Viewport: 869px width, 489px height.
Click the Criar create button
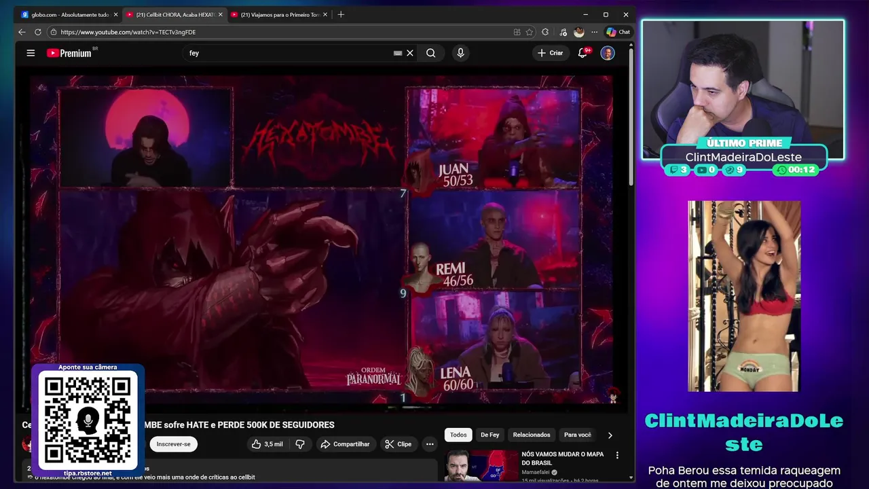tap(550, 53)
